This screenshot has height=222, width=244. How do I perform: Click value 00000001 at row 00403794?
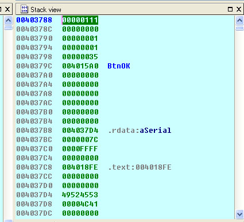click(x=80, y=48)
